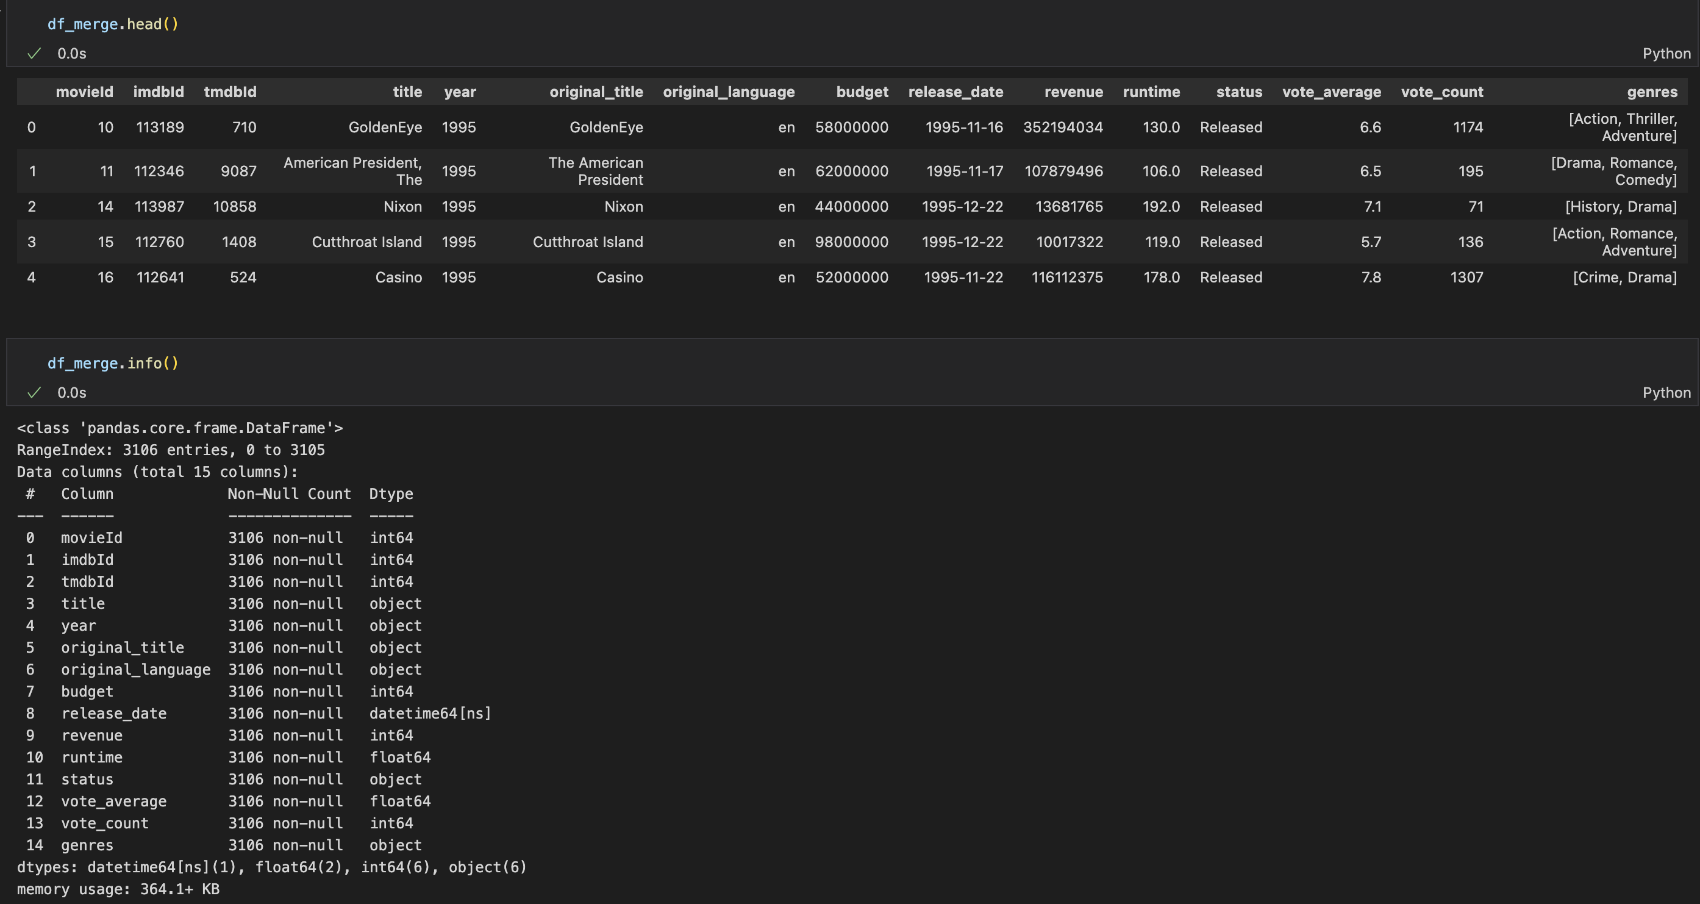Click the runtime column header
Viewport: 1700px width, 904px height.
click(x=1152, y=91)
